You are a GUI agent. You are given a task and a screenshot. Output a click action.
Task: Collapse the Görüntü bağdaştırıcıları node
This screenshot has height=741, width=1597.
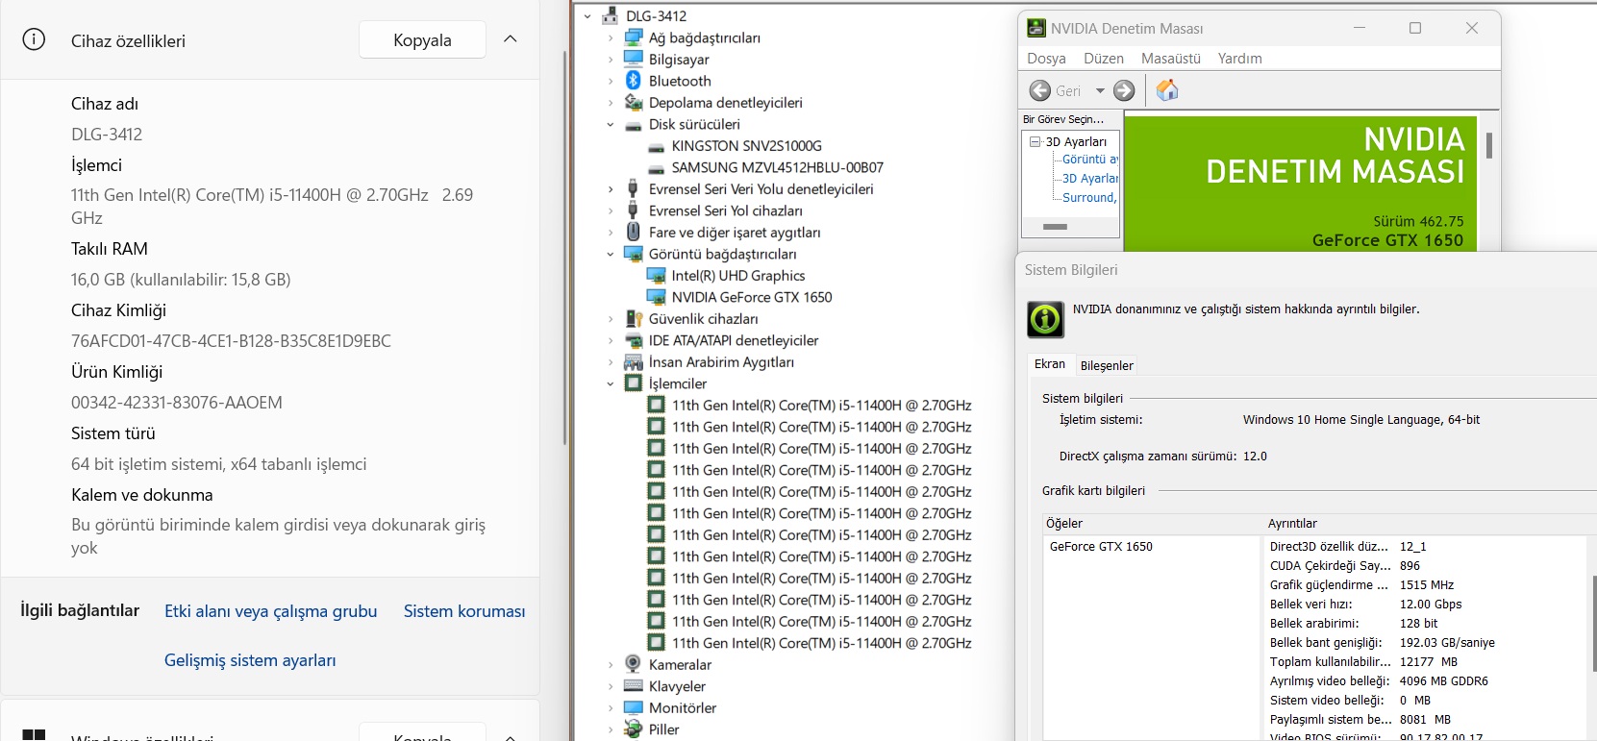pos(611,254)
